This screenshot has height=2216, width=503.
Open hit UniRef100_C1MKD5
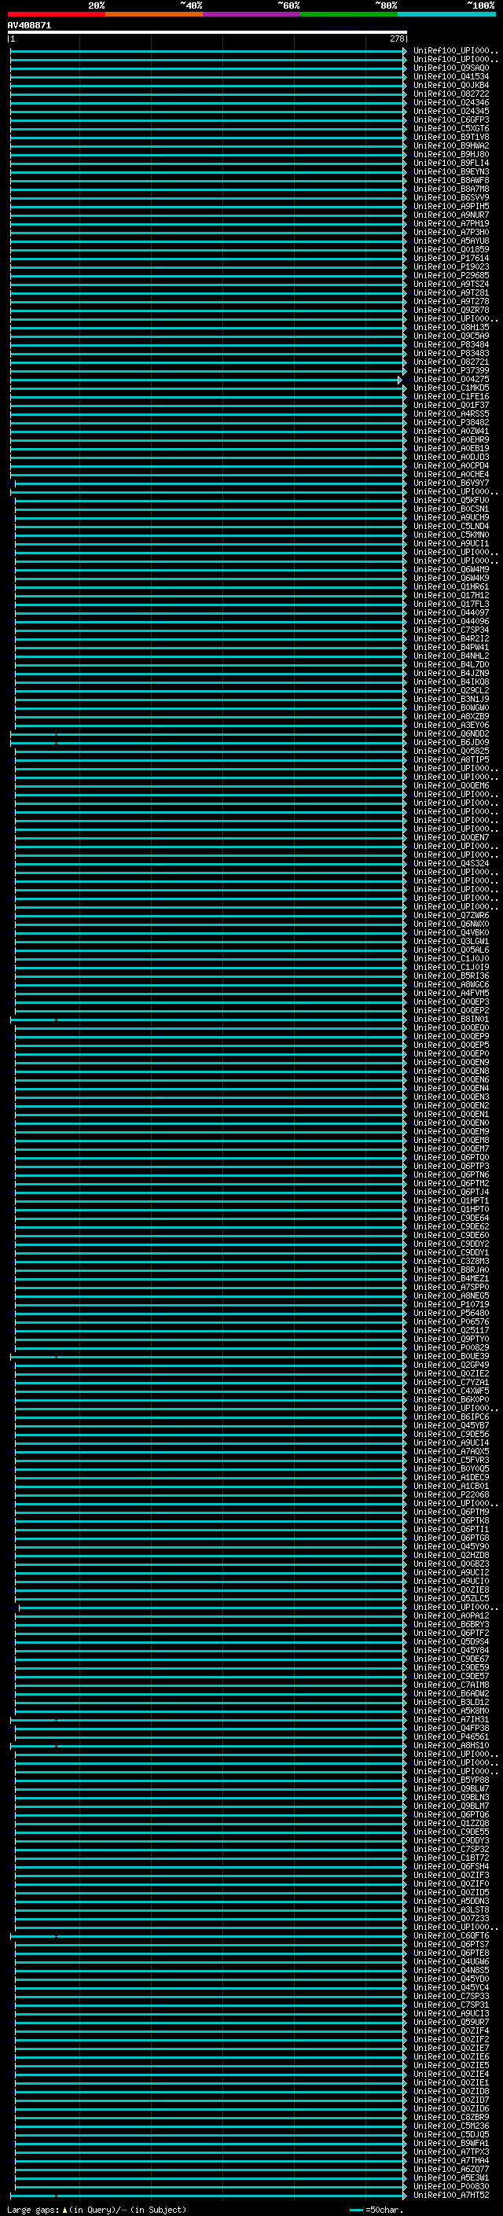(450, 388)
